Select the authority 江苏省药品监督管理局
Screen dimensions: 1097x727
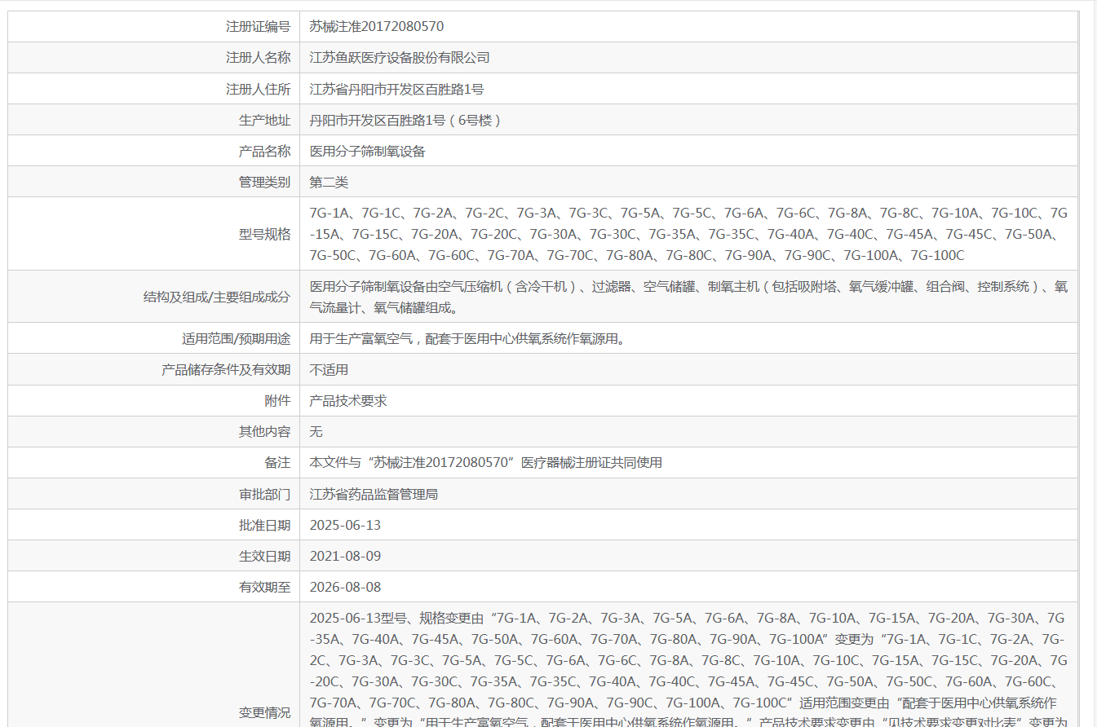coord(374,494)
